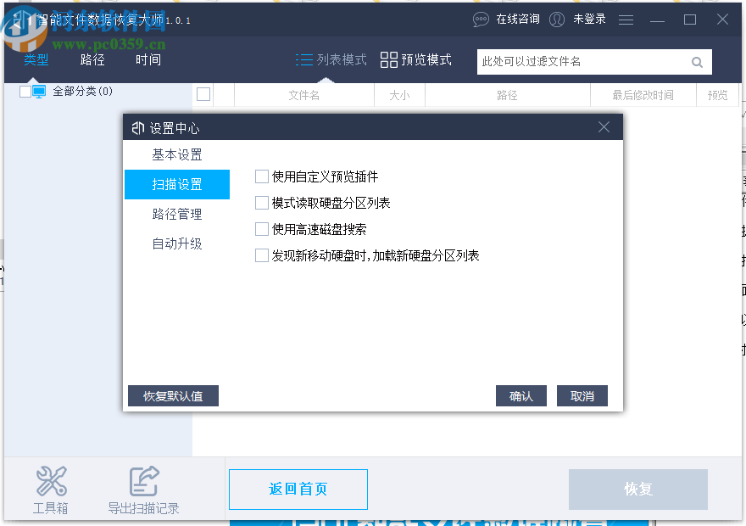Select the 时间 tab

tap(148, 59)
